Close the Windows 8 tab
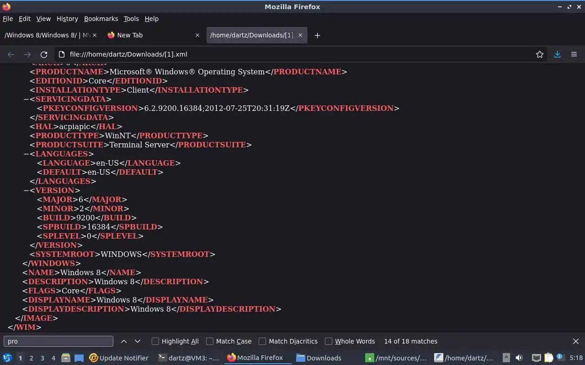585x365 pixels. pos(95,35)
